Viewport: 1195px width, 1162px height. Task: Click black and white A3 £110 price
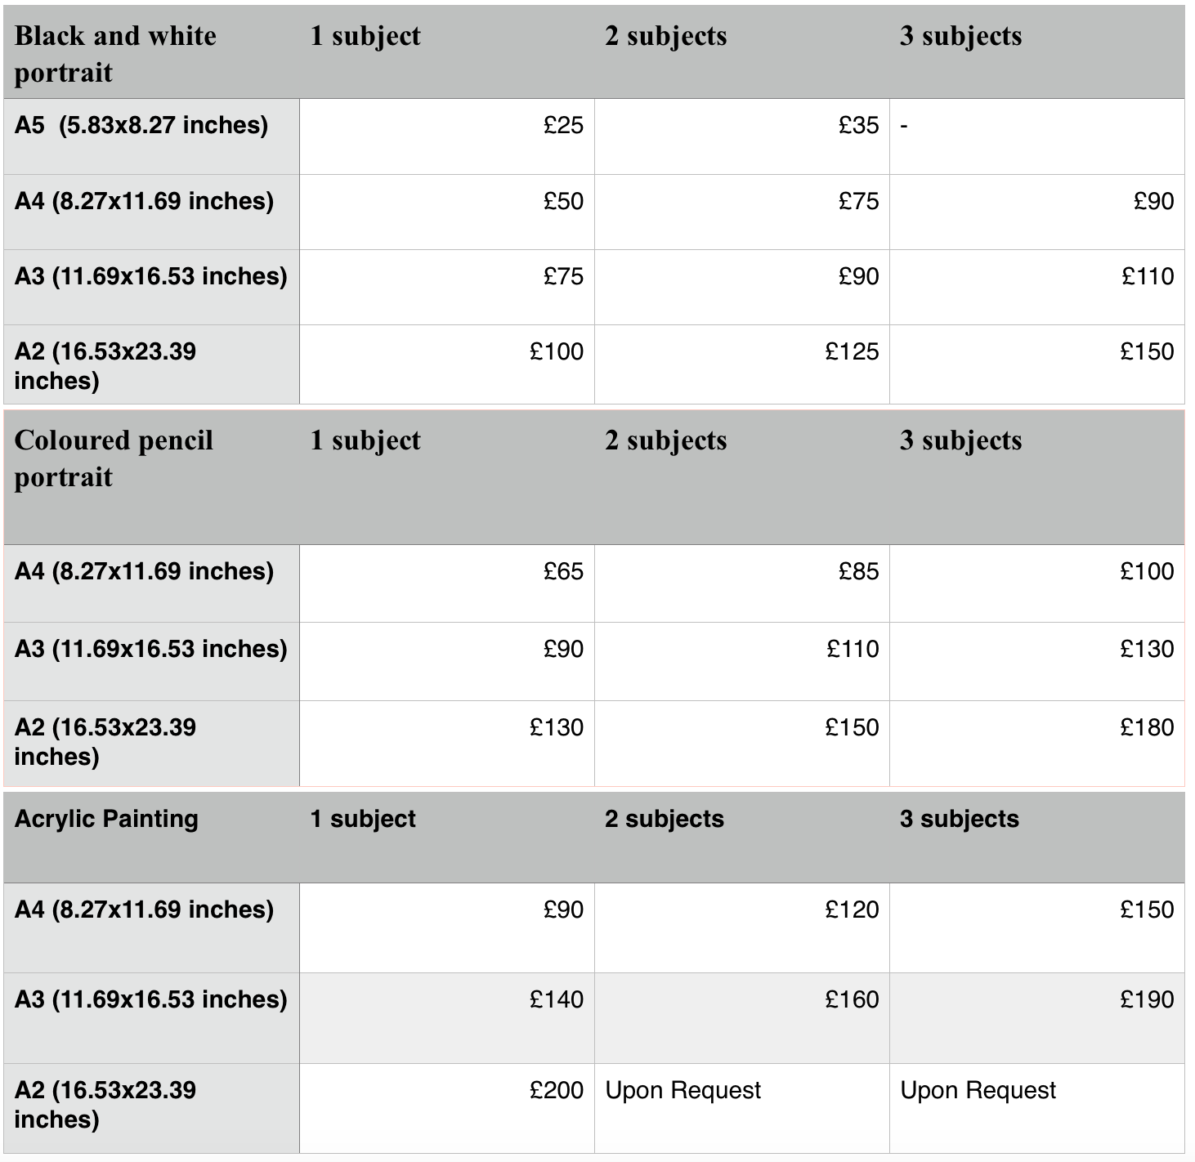[1148, 276]
